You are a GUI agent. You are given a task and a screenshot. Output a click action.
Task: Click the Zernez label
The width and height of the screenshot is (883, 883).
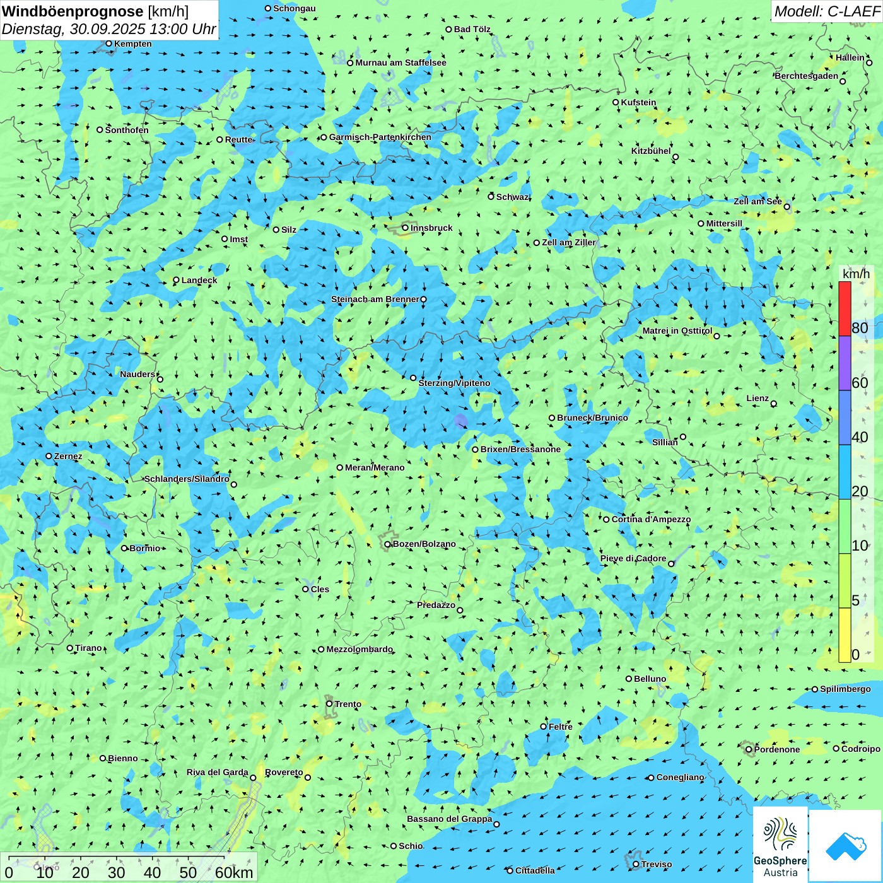coord(68,456)
